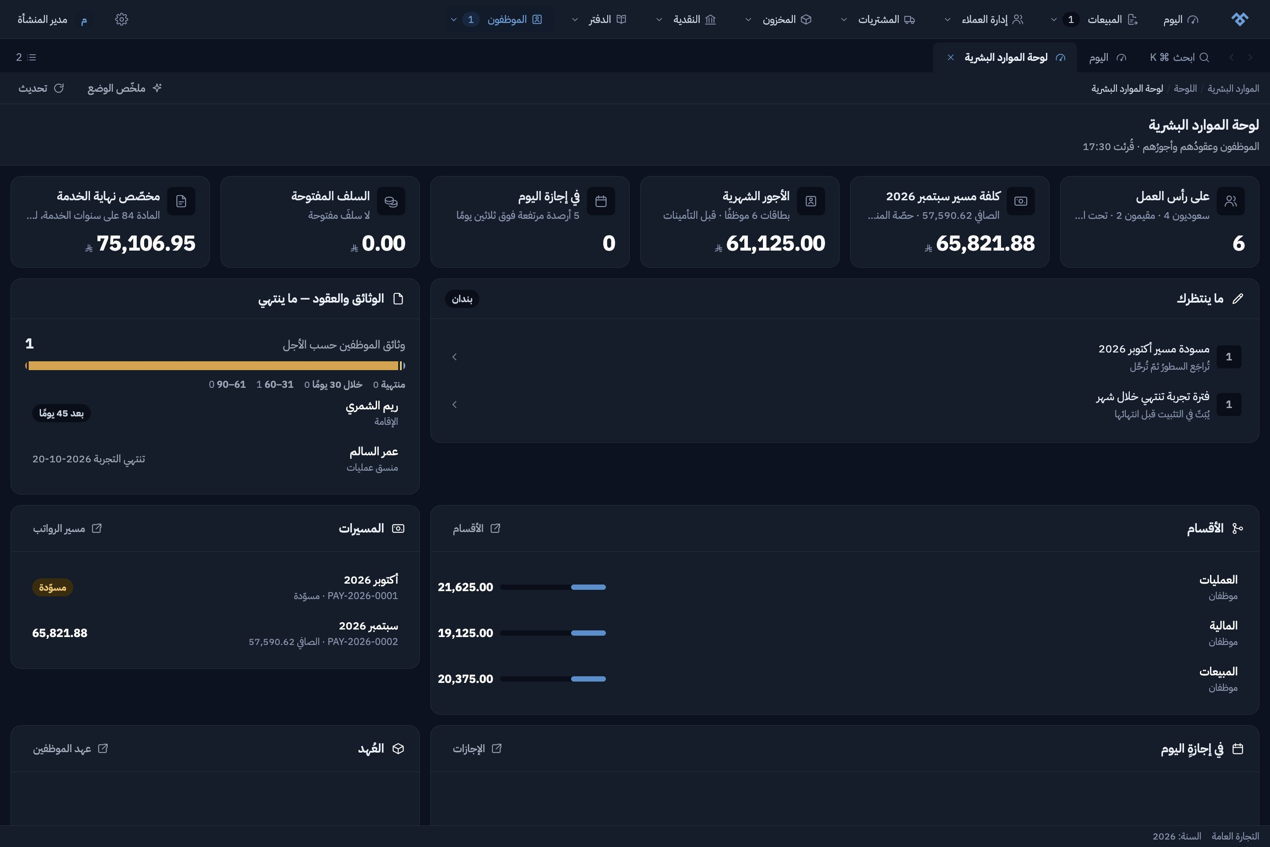The width and height of the screenshot is (1270, 847).
Task: Click the على رأس العمل card people icon
Action: click(1231, 201)
